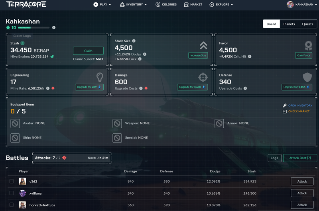The height and width of the screenshot is (211, 319).
Task: Click the Hive Engine send arrow icon
Action: pos(52,57)
